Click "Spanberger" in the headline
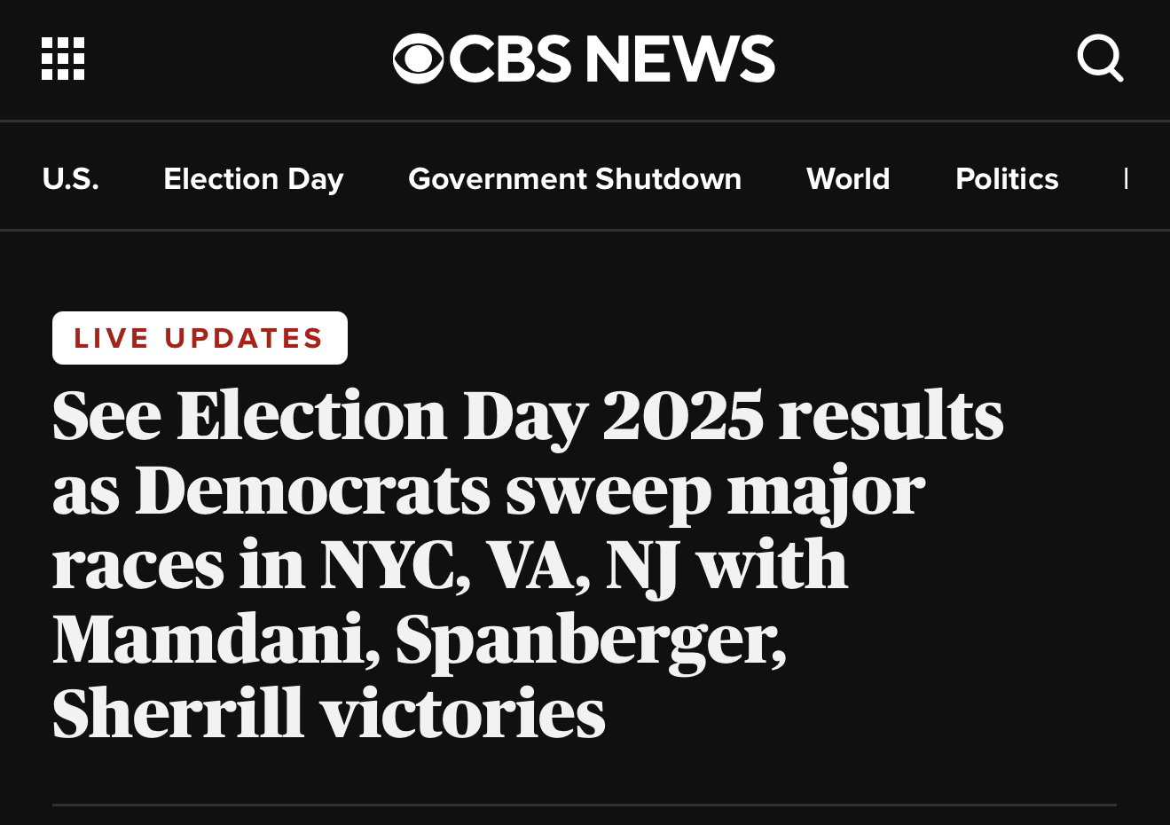 [590, 639]
